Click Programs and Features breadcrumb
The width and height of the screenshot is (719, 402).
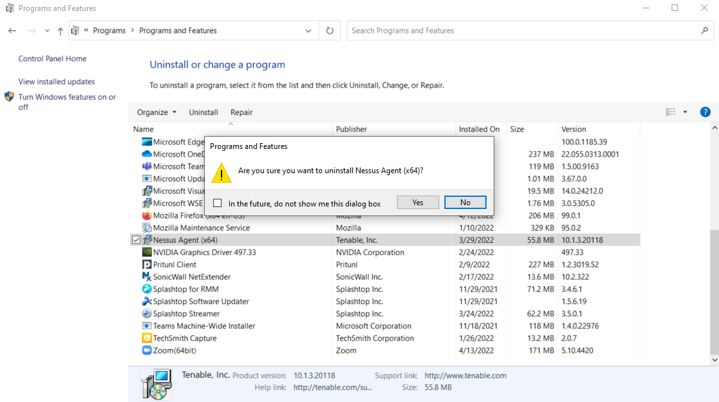pos(178,31)
